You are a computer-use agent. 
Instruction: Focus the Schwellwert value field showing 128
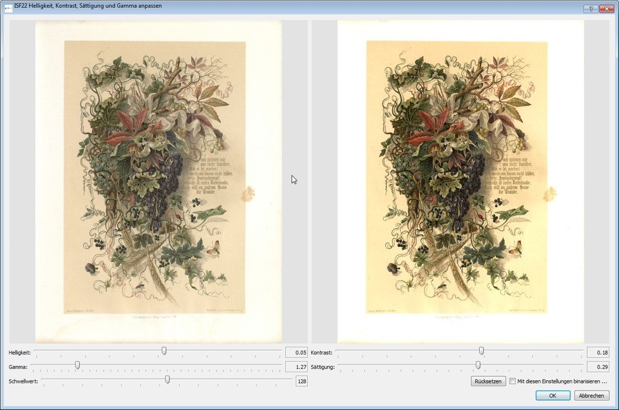pos(301,381)
